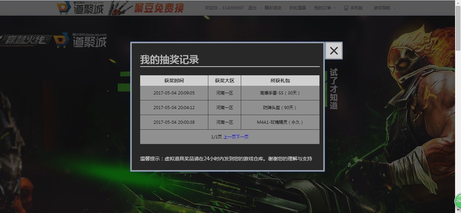Click the green floating badge at the bottom-right corner
461x213 pixels.
(458, 201)
